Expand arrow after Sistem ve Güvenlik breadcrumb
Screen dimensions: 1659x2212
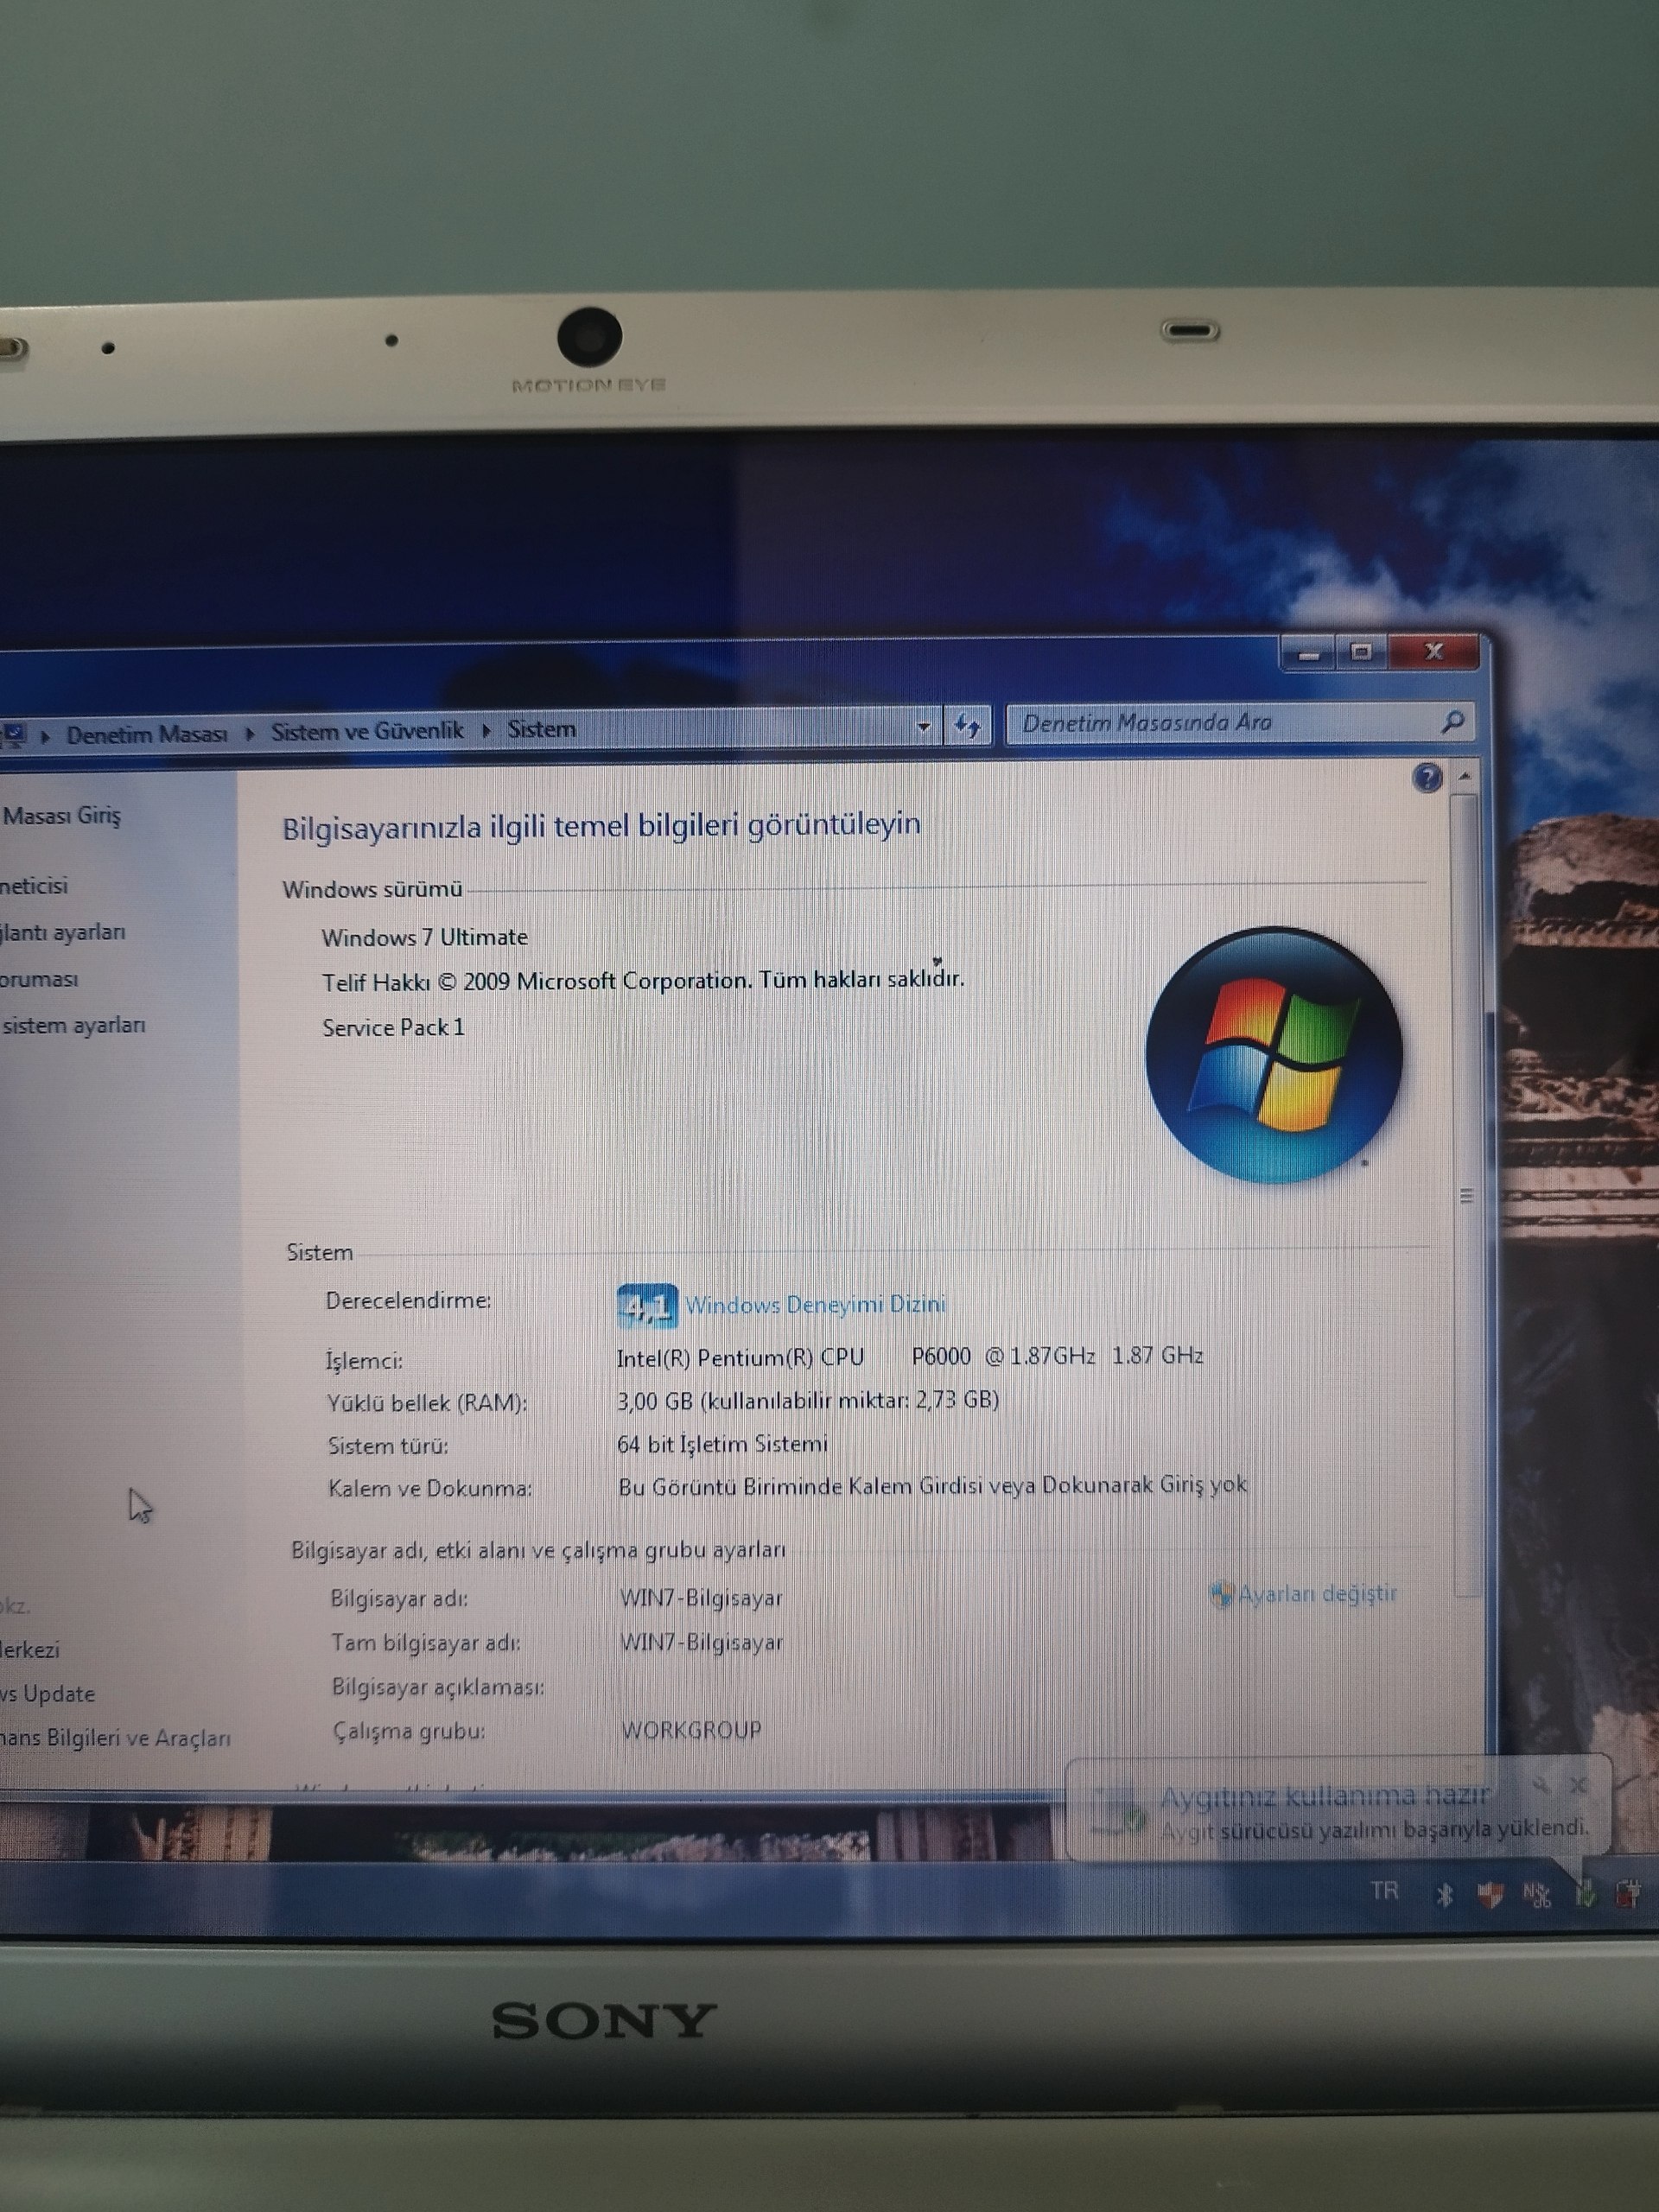(486, 730)
